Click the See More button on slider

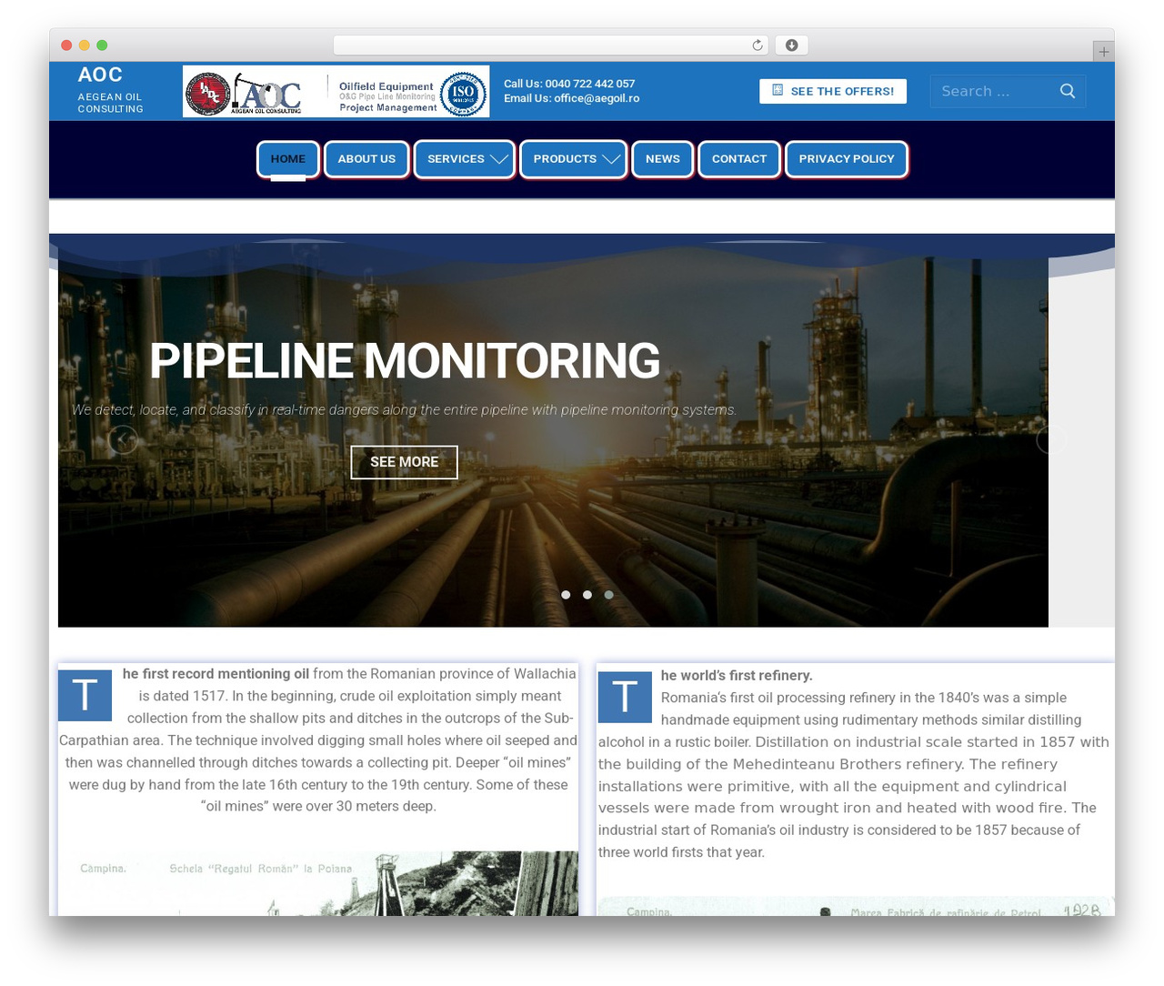coord(405,462)
